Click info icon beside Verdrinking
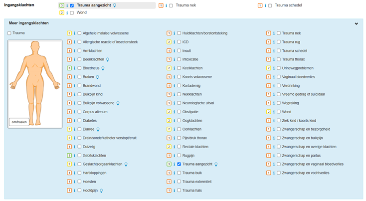Viewport: 366px width, 201px height. (x=274, y=86)
